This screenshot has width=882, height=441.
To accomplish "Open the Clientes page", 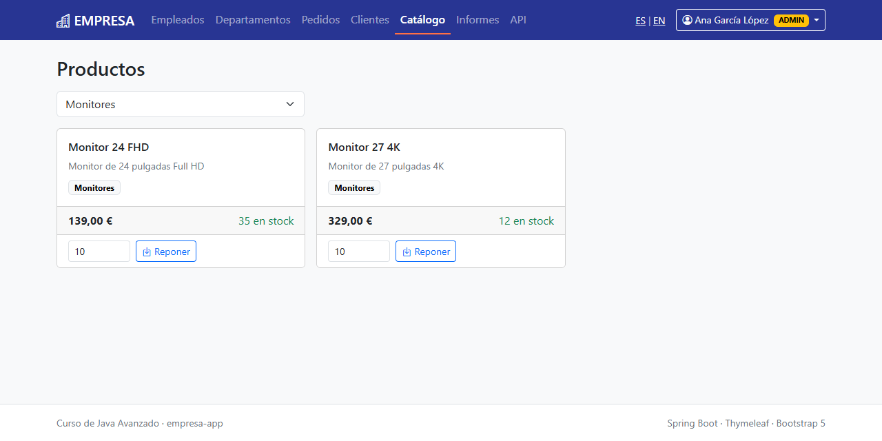I will 370,20.
